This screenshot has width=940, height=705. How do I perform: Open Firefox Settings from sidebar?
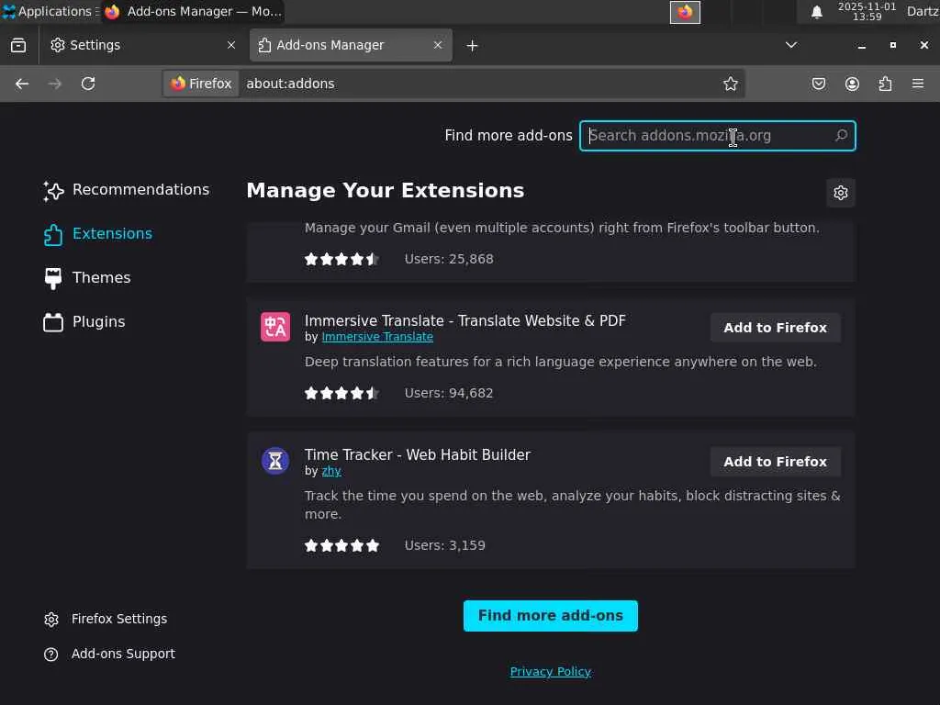tap(106, 619)
